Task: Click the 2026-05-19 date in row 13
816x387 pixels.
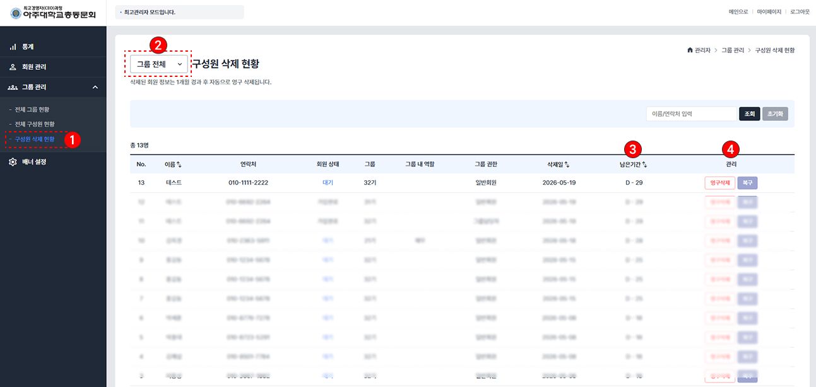Action: 559,183
